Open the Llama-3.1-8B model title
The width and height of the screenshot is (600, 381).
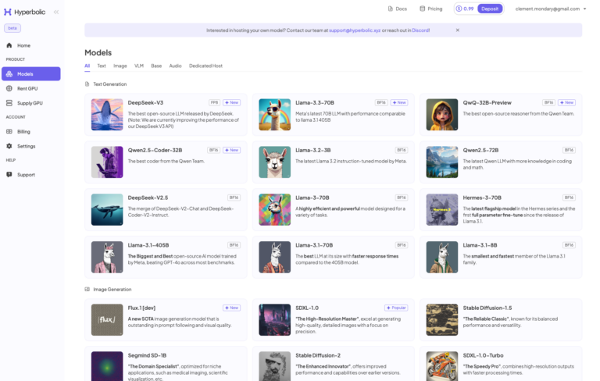480,245
